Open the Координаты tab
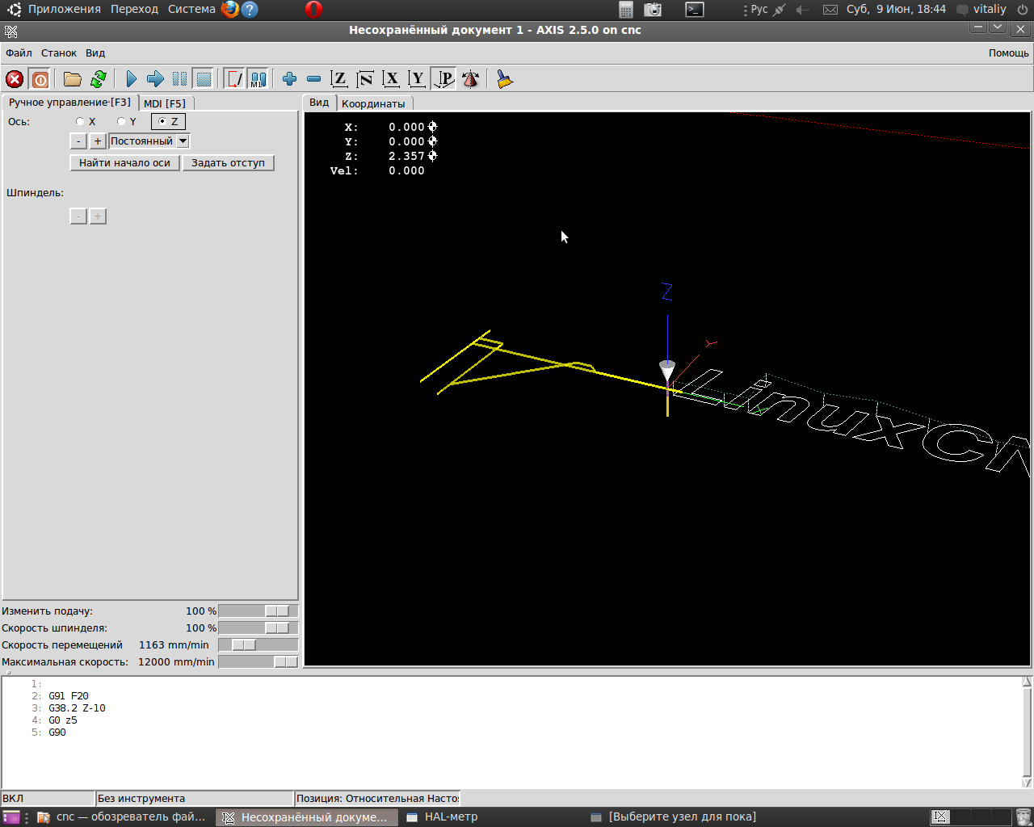This screenshot has height=827, width=1034. click(372, 103)
